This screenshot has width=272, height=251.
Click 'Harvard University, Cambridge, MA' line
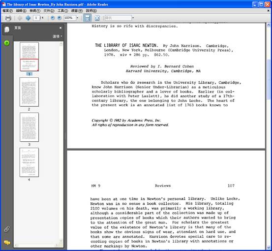pyautogui.click(x=163, y=71)
